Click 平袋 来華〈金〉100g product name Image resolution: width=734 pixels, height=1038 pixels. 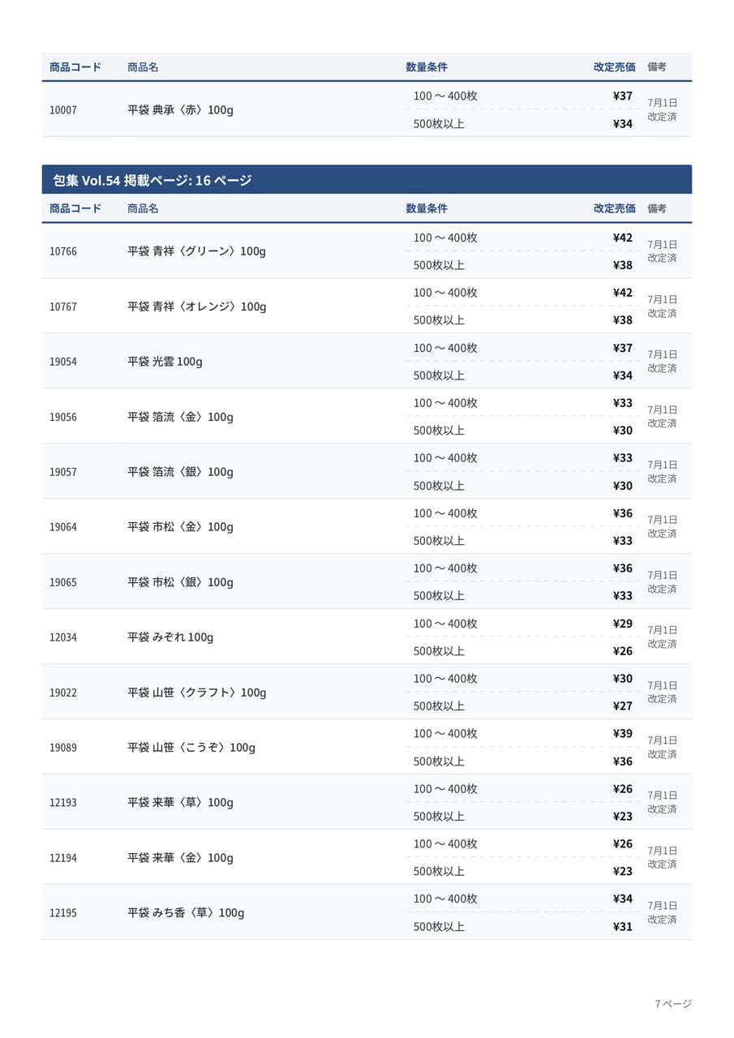pyautogui.click(x=180, y=858)
